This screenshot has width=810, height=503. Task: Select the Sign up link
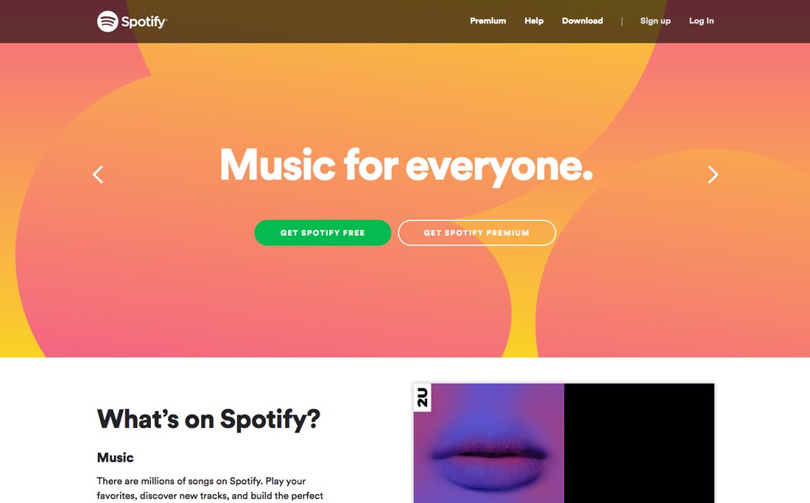655,21
